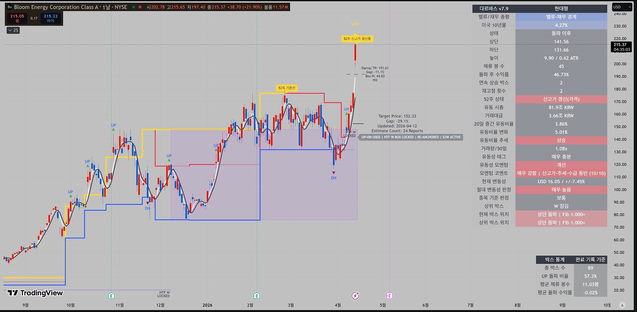Click the 12월 label on time axis
The image size is (637, 312).
tap(160, 305)
